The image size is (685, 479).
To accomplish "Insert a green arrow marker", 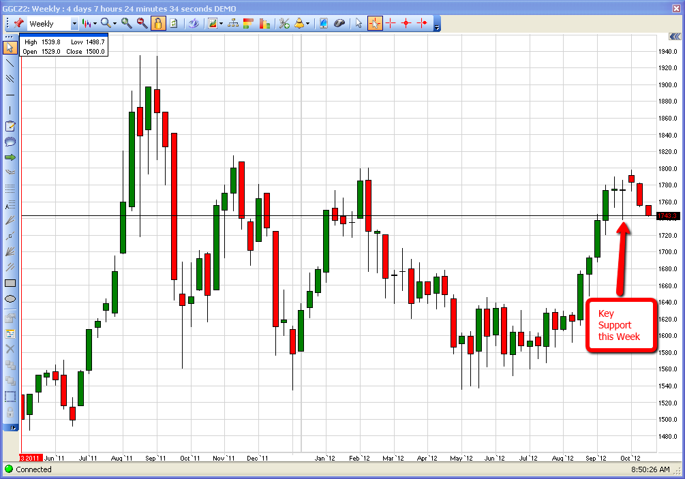I will click(x=10, y=157).
